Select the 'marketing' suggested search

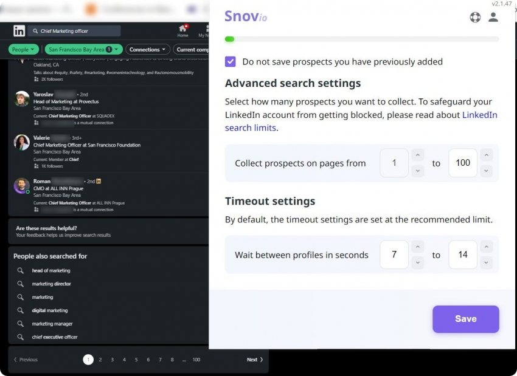(43, 297)
